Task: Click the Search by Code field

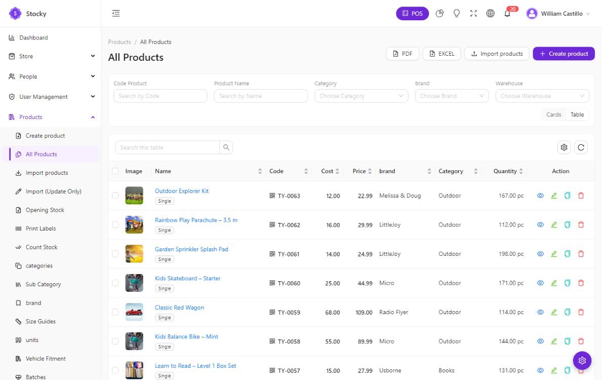Action: (160, 96)
